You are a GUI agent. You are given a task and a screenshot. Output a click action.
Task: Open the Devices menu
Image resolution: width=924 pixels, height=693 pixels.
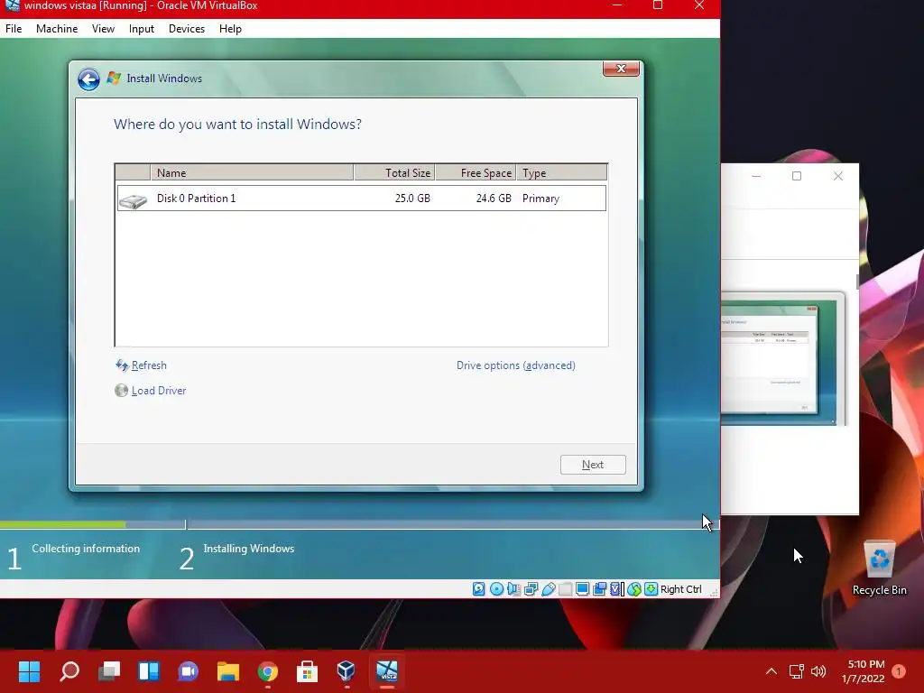pos(187,29)
